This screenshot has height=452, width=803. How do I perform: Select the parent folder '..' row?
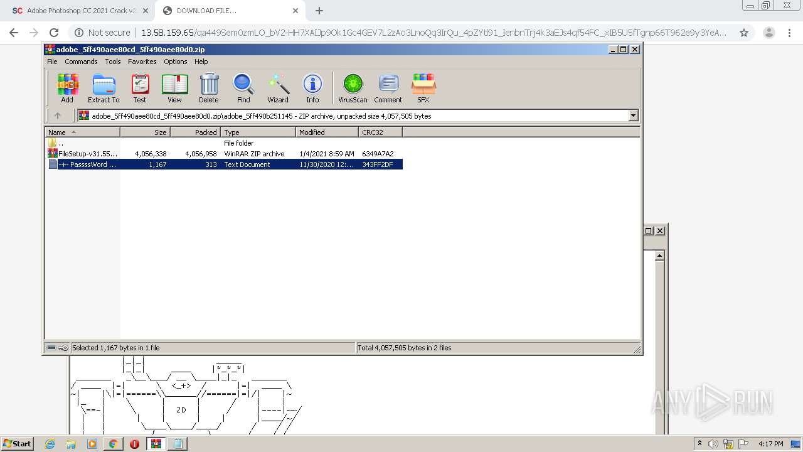tap(224, 143)
